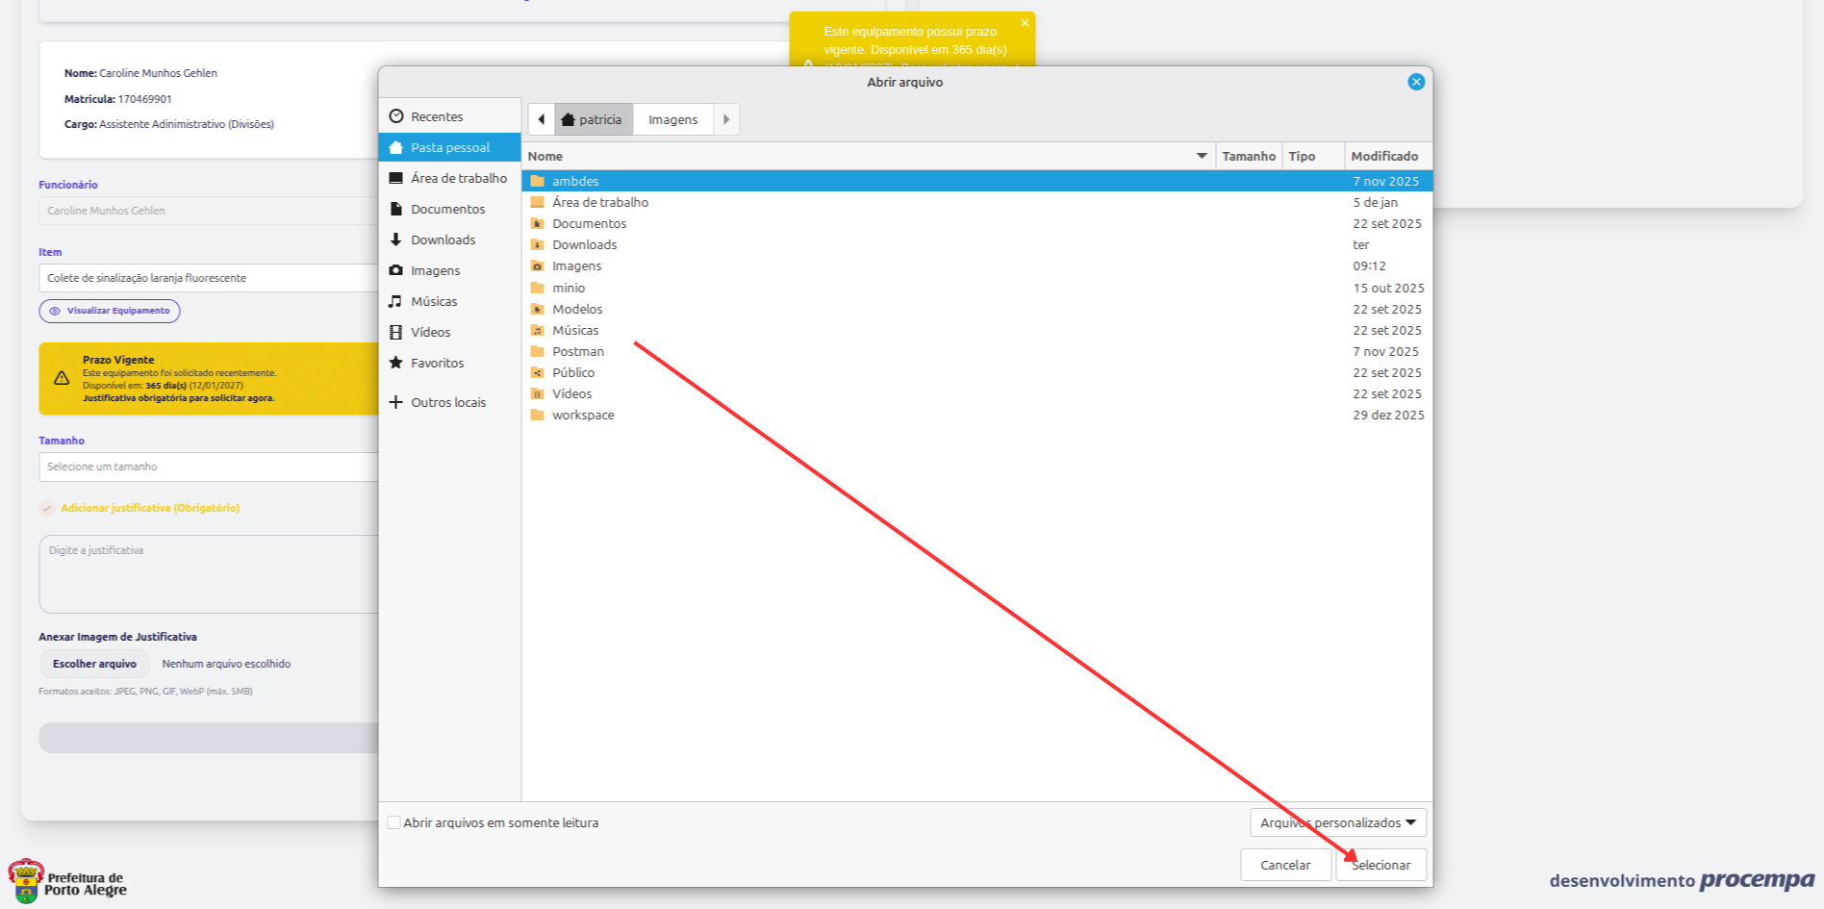This screenshot has height=909, width=1824.
Task: Click the back arrow in path bar
Action: coord(542,119)
